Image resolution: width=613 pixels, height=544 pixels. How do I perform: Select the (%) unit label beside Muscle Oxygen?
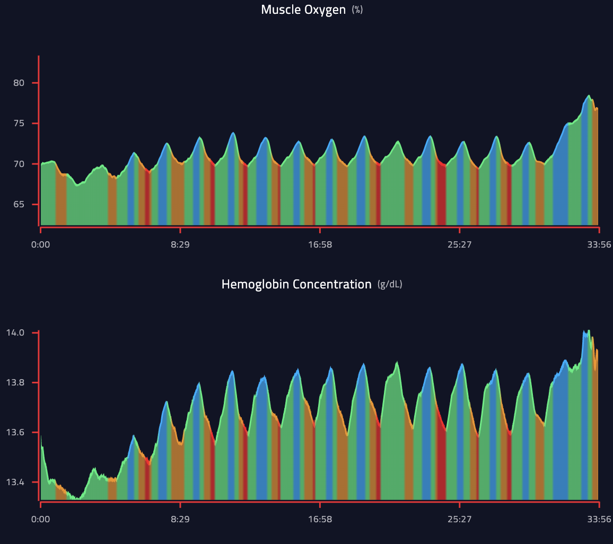click(356, 9)
